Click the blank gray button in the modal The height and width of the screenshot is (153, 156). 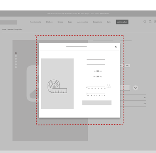click(x=97, y=103)
